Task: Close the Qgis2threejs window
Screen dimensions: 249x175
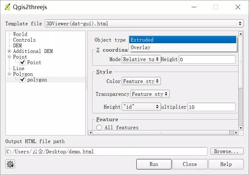Action: [238, 7]
